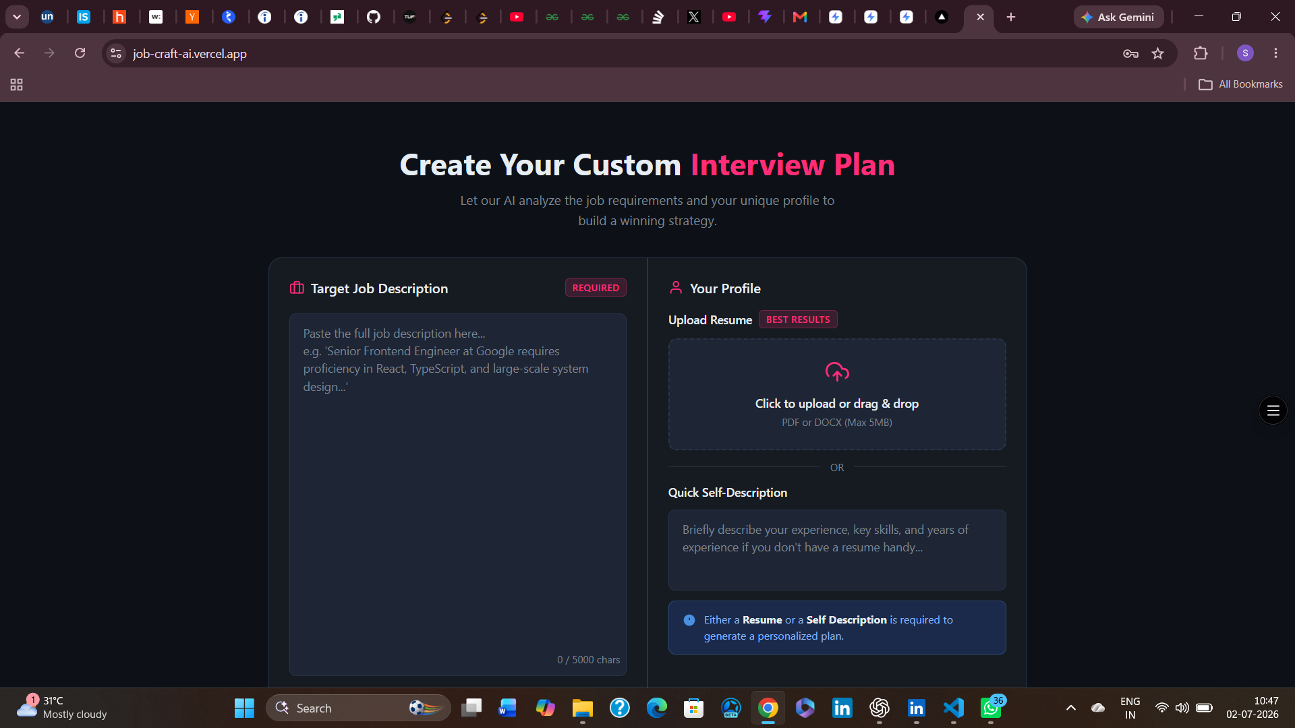1295x728 pixels.
Task: Reload the job-craft-ai page
Action: (x=80, y=53)
